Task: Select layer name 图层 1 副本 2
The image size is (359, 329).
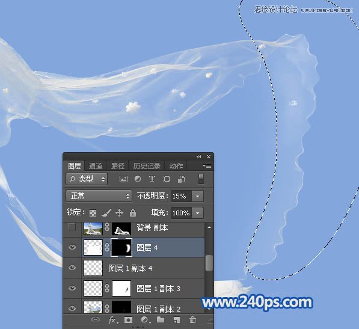Action: pyautogui.click(x=158, y=309)
